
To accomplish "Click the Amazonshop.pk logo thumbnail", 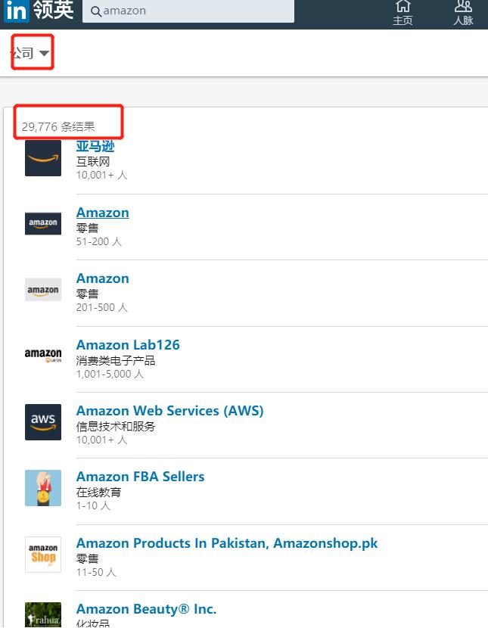I will pos(43,554).
